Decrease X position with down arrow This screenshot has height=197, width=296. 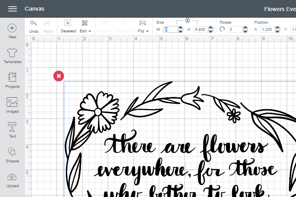click(x=277, y=31)
